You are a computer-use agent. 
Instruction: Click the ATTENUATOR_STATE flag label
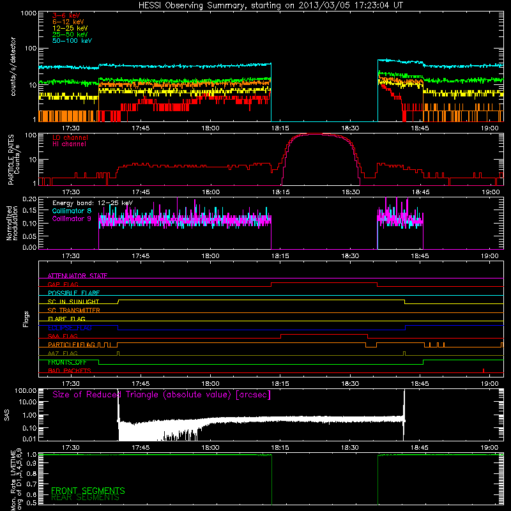tap(77, 276)
